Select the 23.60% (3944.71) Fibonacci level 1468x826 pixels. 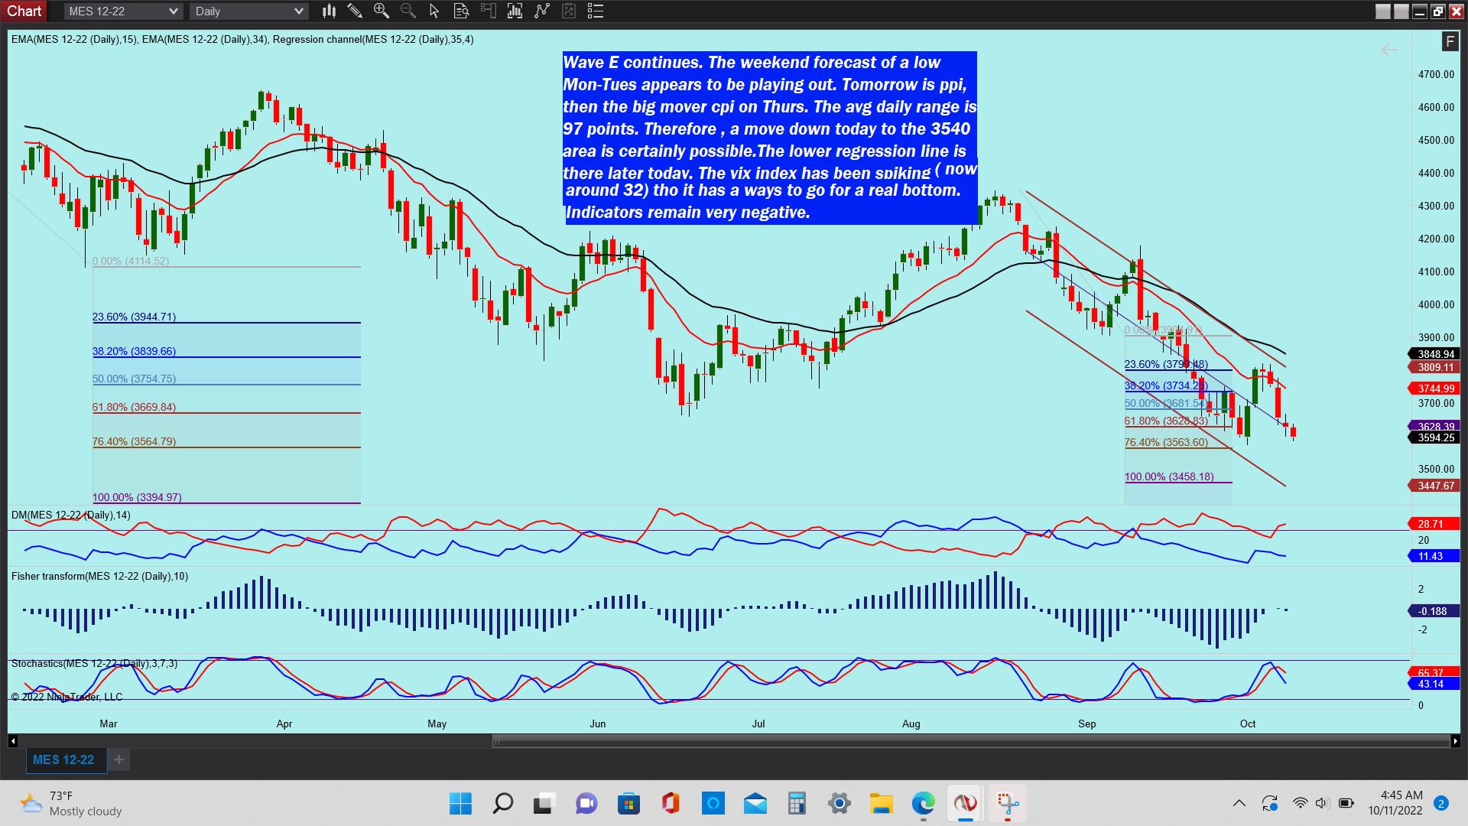[x=134, y=317]
